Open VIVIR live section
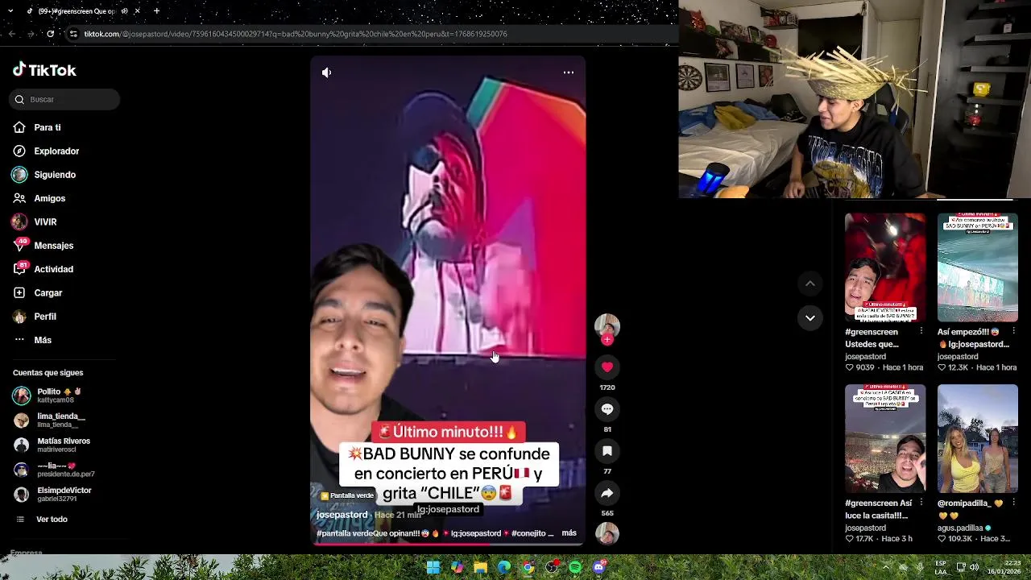 pos(35,222)
